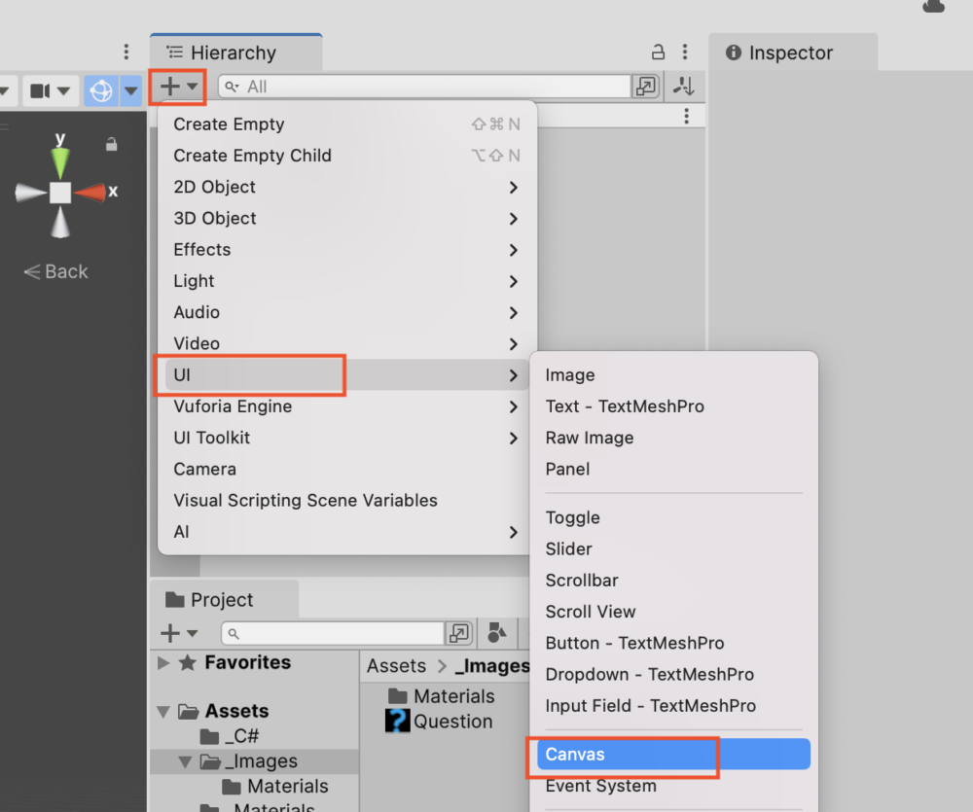Open the search in new window icon

click(x=645, y=86)
